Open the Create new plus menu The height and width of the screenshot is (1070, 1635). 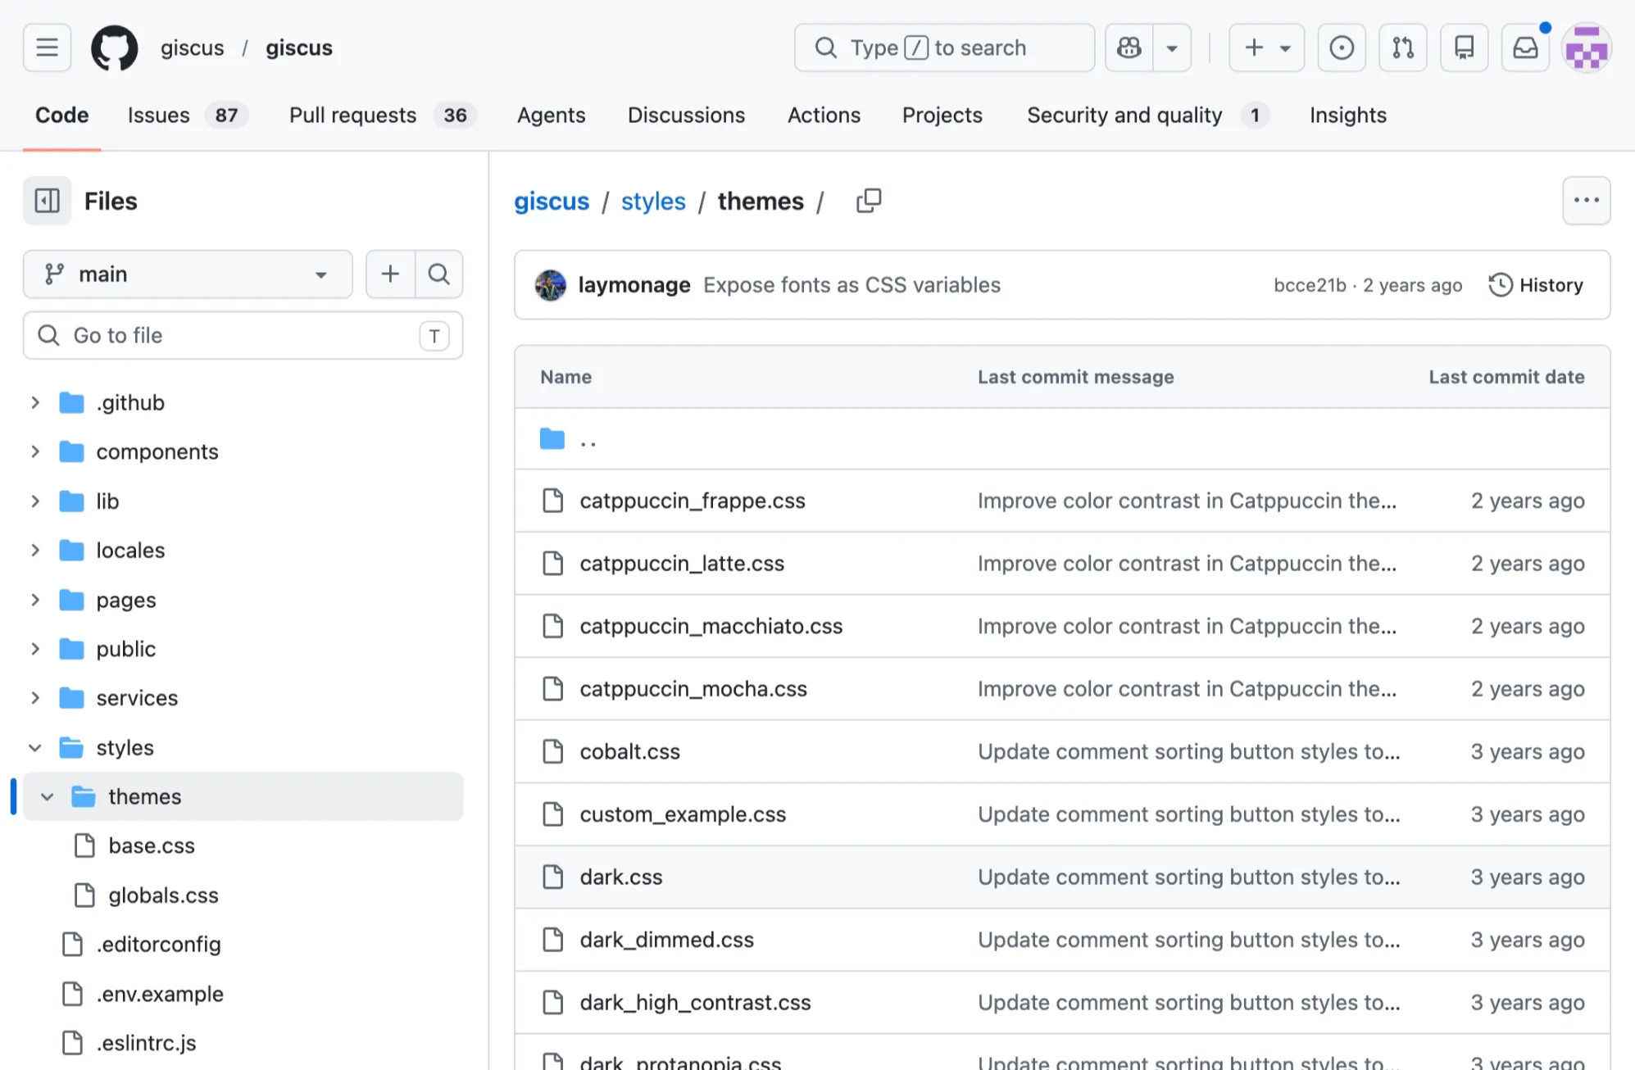point(1266,48)
